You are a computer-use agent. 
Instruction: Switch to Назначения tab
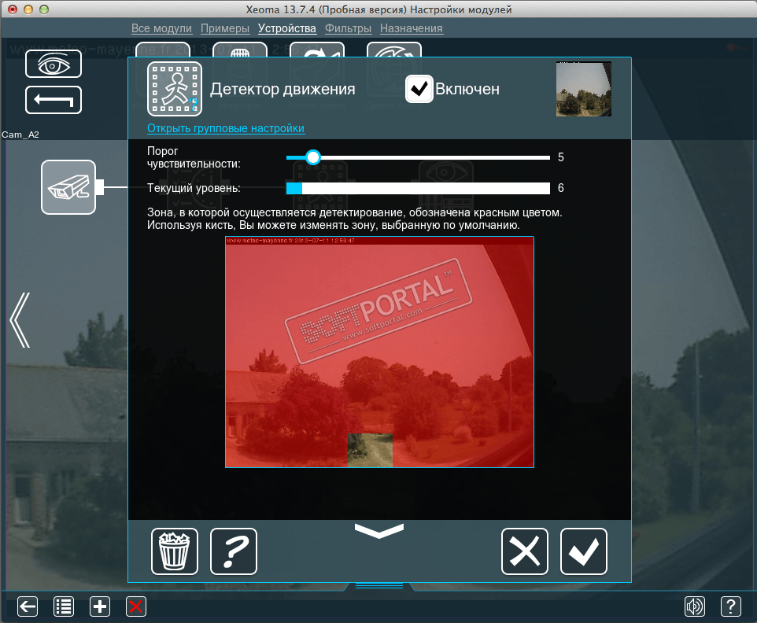[x=412, y=28]
